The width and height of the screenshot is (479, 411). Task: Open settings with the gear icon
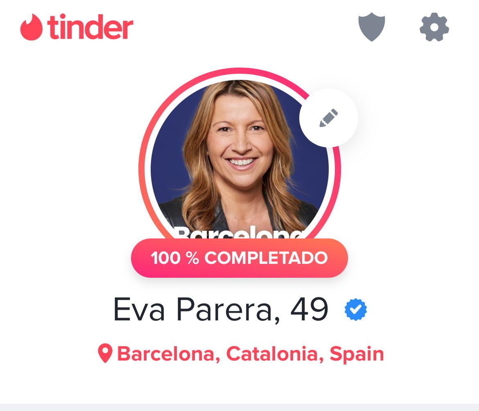coord(434,27)
